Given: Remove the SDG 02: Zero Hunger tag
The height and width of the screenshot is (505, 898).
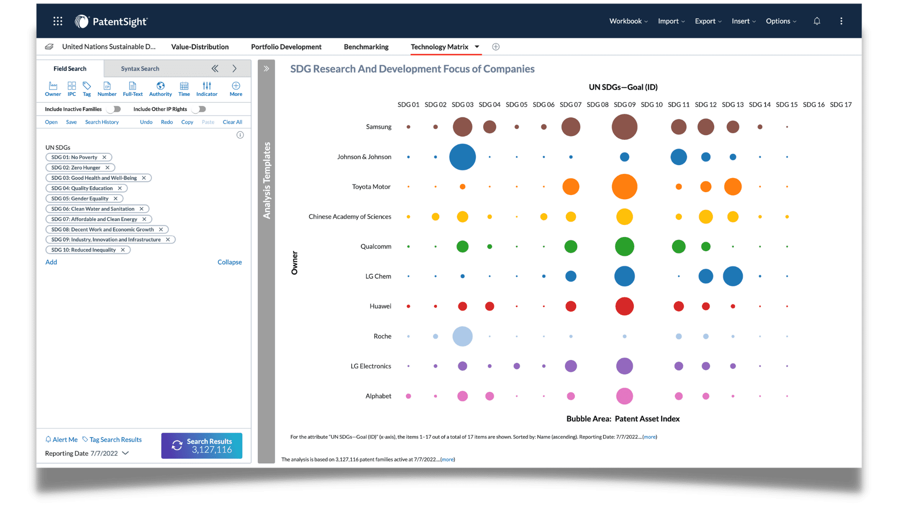Looking at the screenshot, I should tap(107, 168).
